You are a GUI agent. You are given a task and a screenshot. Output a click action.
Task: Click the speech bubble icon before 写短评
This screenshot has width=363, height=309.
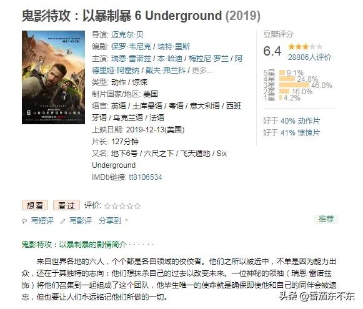(24, 222)
